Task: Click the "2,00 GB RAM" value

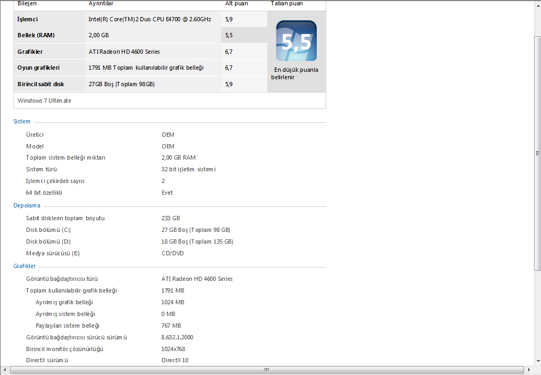Action: pyautogui.click(x=179, y=158)
